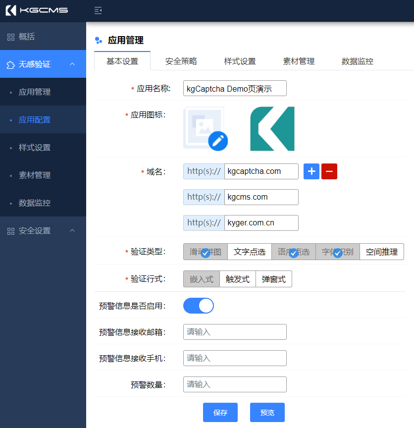Viewport: 414px width, 428px height.
Task: Click the kgcms.com domain field
Action: [x=261, y=197]
